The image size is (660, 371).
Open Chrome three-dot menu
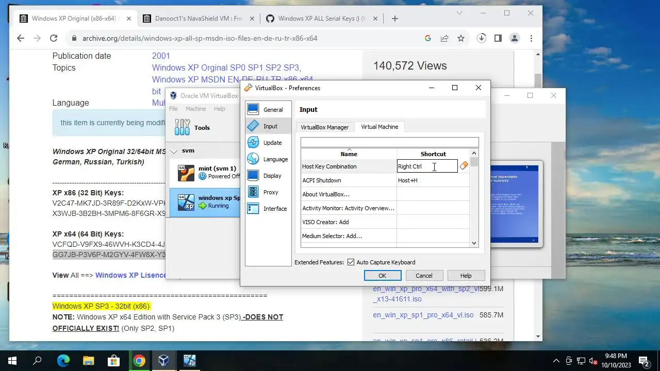coord(531,38)
